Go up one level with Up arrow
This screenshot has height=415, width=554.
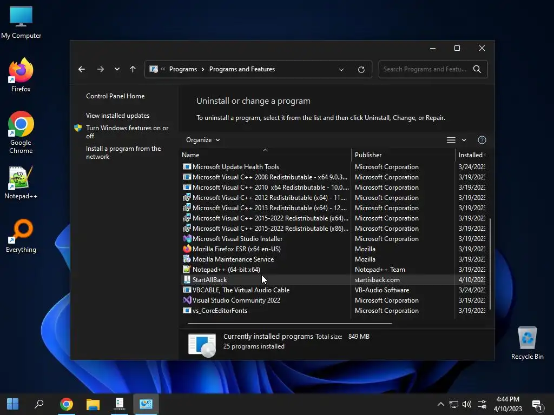tap(133, 69)
